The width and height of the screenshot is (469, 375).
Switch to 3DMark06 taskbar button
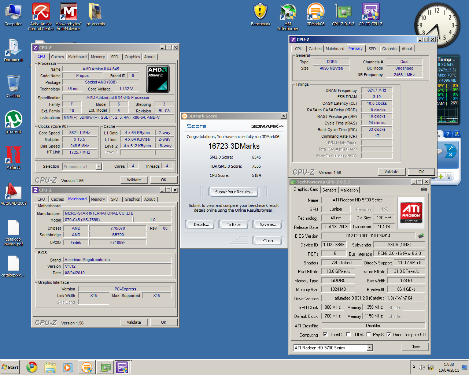coord(87,367)
